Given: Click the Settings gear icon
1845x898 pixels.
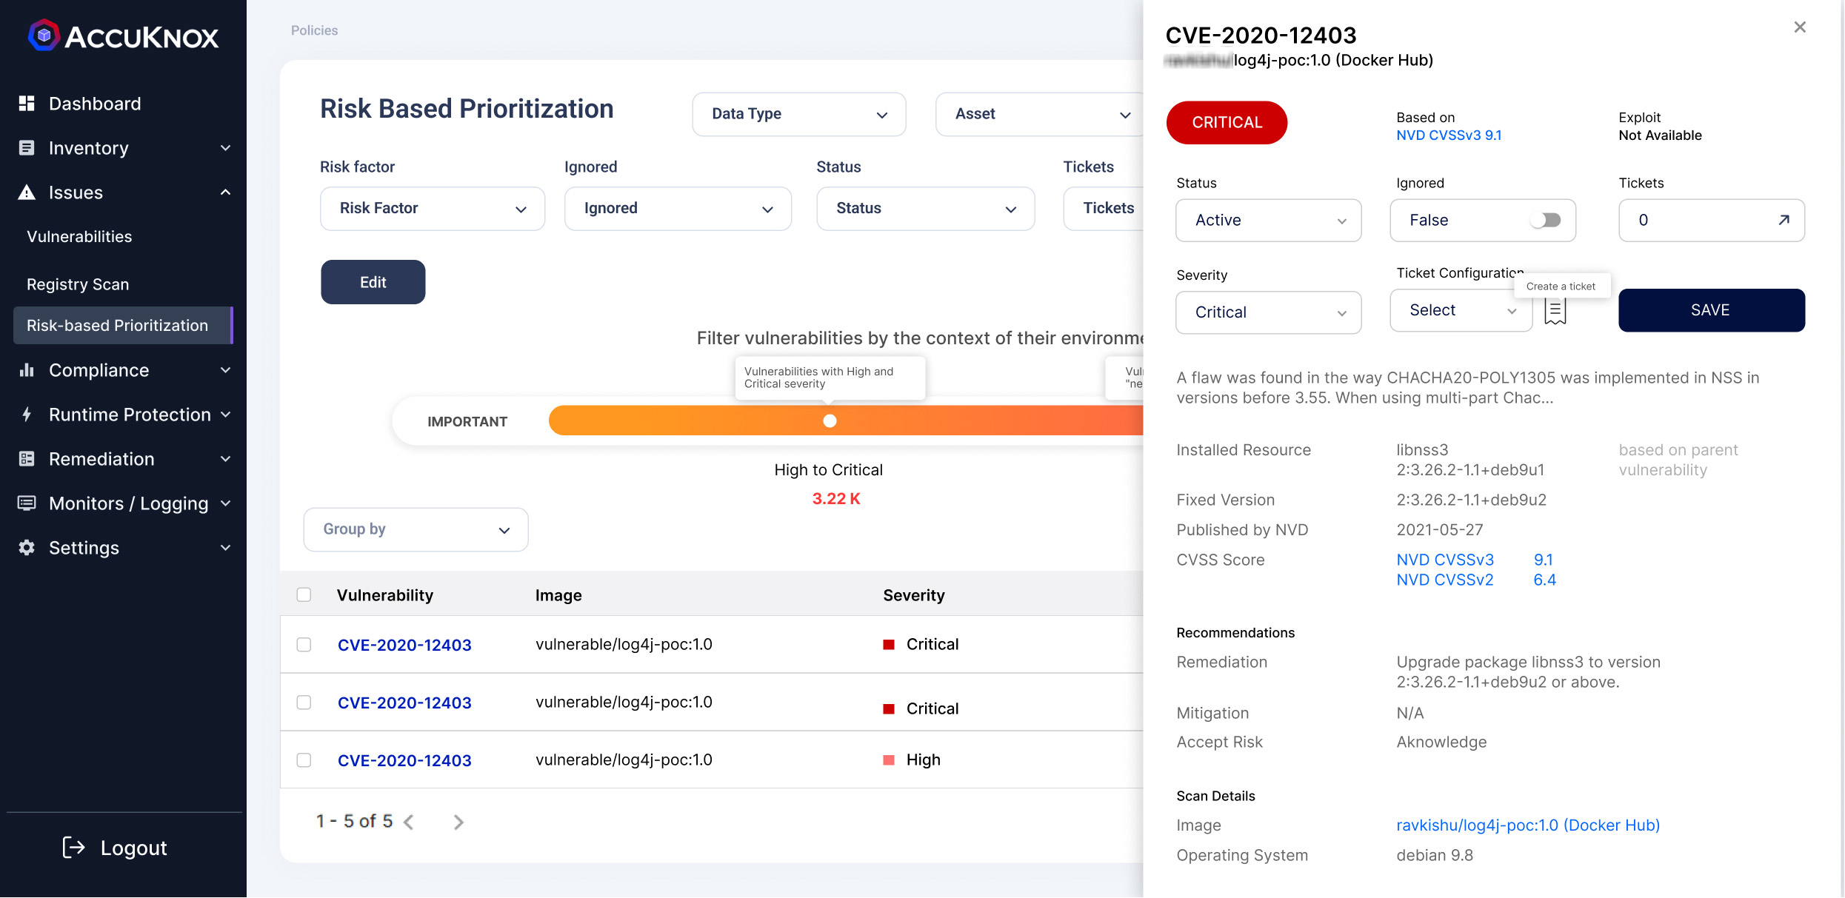Looking at the screenshot, I should click(x=27, y=547).
